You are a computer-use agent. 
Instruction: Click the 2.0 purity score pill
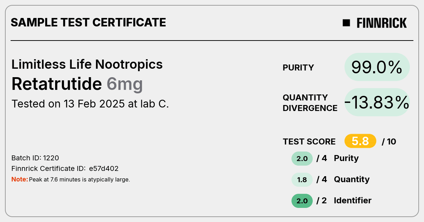coord(302,159)
